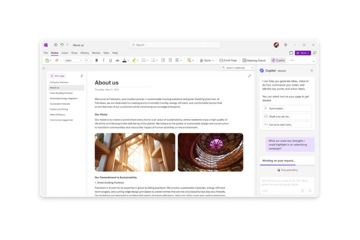Open the Styles dropdown
Image resolution: width=360 pixels, height=240 pixels.
point(207,60)
